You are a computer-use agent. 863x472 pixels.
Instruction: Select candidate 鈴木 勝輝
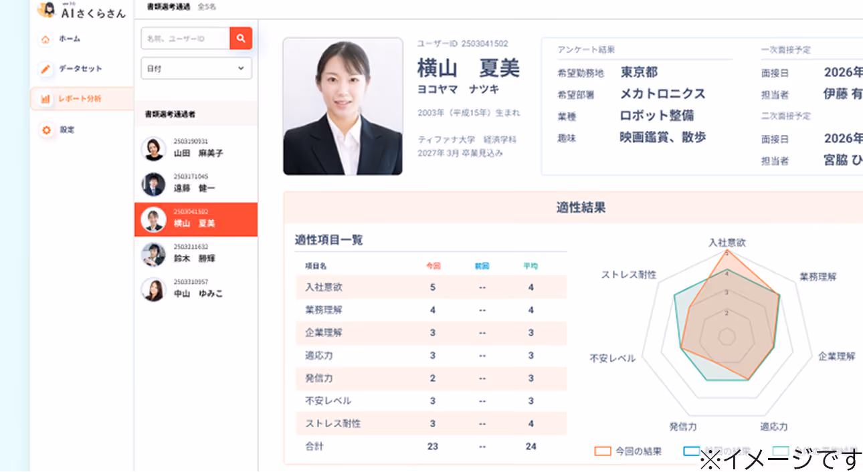click(x=196, y=254)
